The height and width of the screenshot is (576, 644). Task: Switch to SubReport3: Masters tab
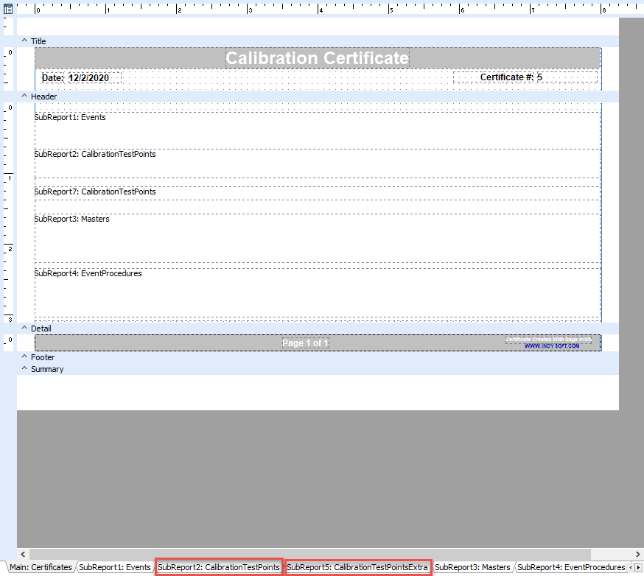pos(472,567)
